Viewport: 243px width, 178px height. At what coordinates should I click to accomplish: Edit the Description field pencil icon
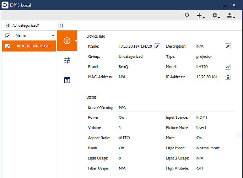228,46
